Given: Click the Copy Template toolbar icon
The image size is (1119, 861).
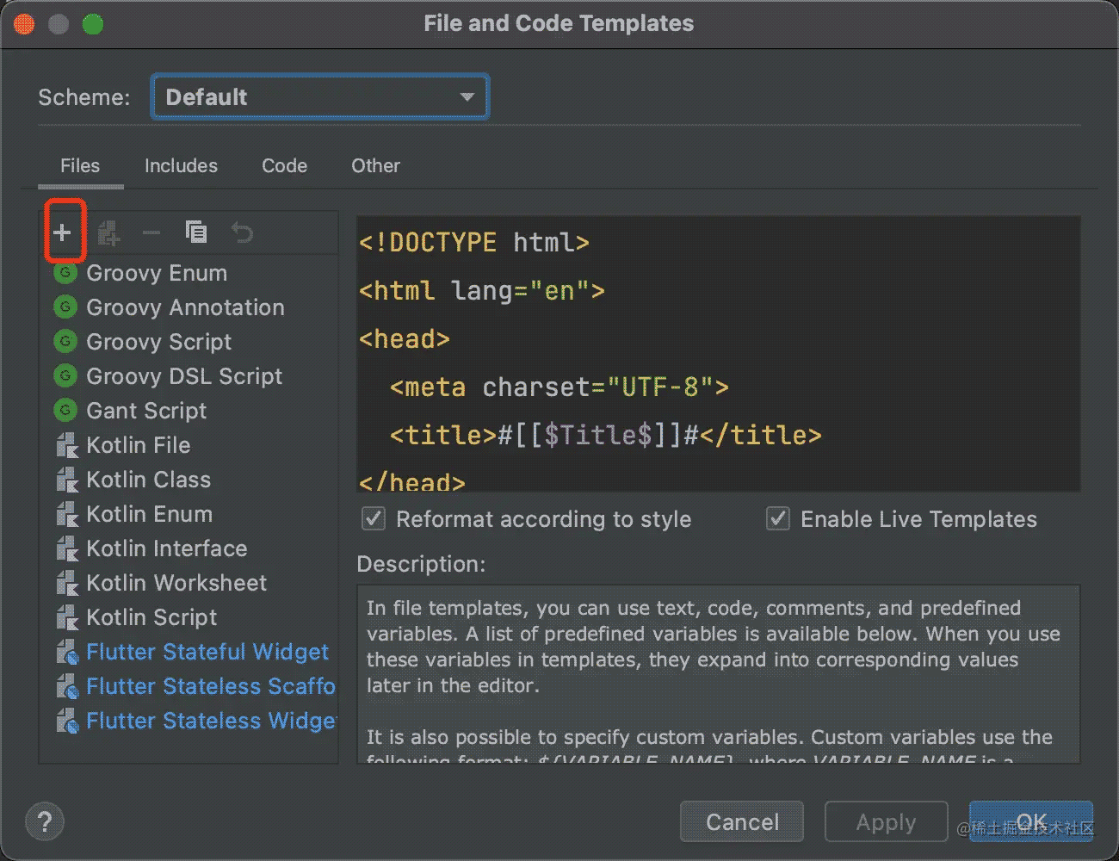Looking at the screenshot, I should point(196,231).
